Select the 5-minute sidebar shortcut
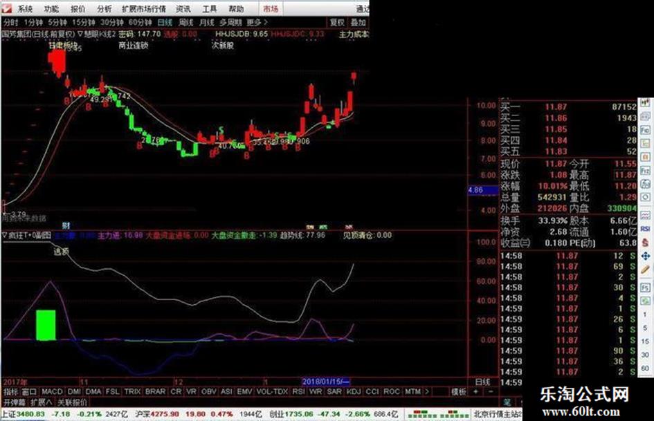This screenshot has height=421, width=654. (x=645, y=328)
